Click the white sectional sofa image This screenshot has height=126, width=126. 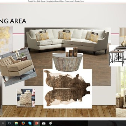tap(68, 41)
